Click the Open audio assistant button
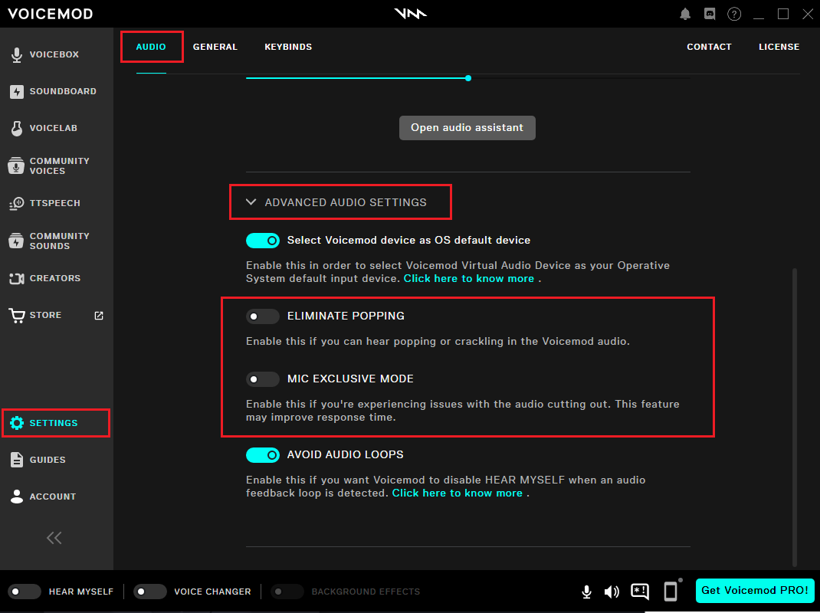820x613 pixels. (467, 128)
